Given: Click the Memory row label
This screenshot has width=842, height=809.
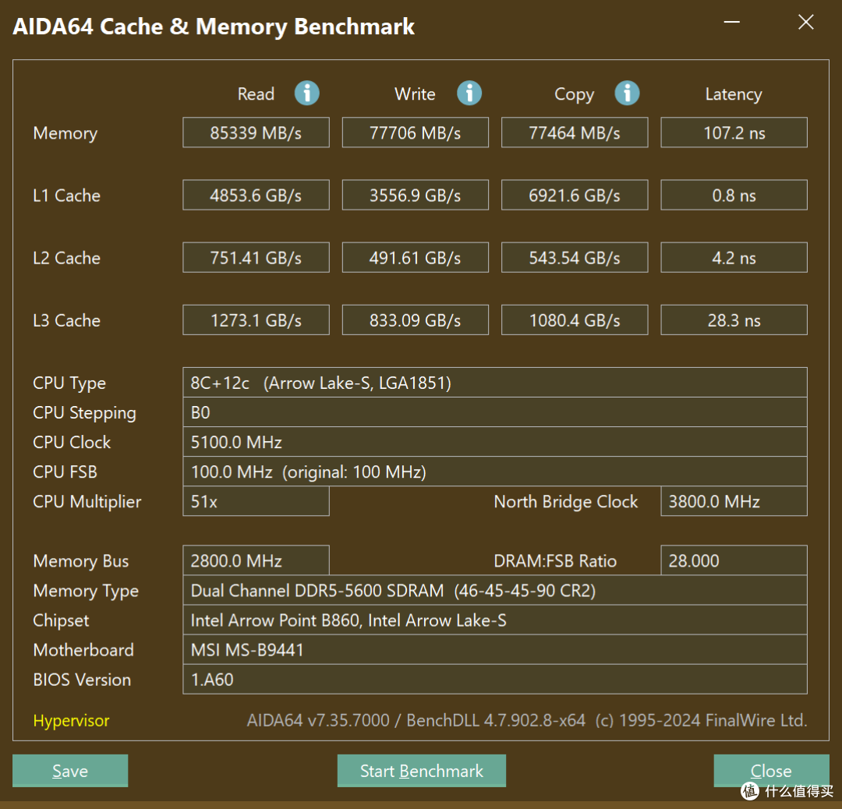Looking at the screenshot, I should click(x=65, y=133).
